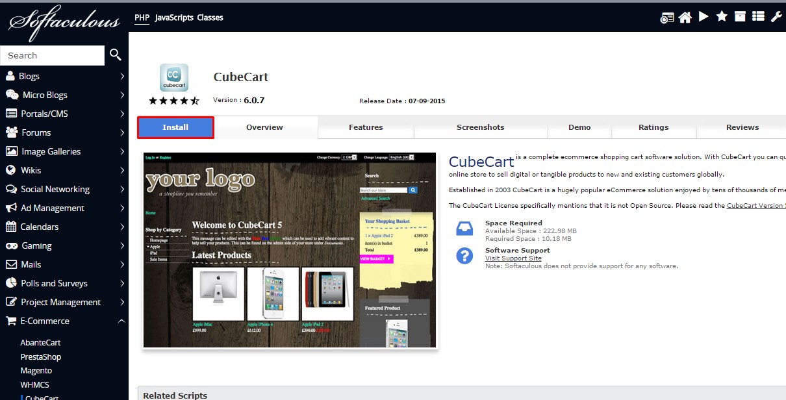Switch to the Features tab

[366, 127]
